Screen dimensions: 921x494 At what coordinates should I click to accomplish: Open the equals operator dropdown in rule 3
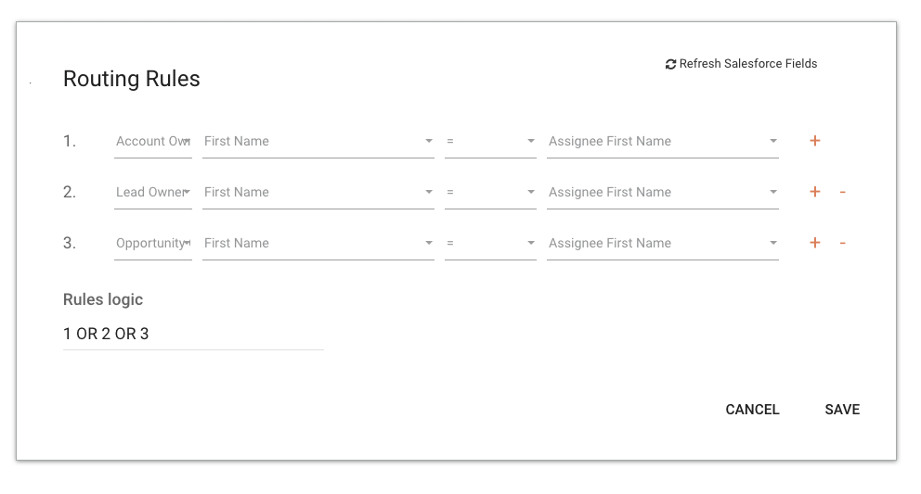click(x=490, y=244)
